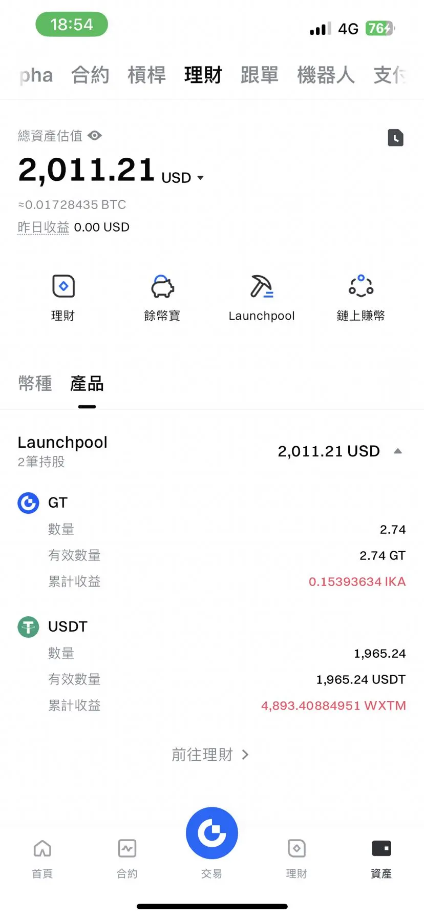424x918 pixels.
Task: Switch to the 機器人 top tab
Action: click(x=326, y=75)
